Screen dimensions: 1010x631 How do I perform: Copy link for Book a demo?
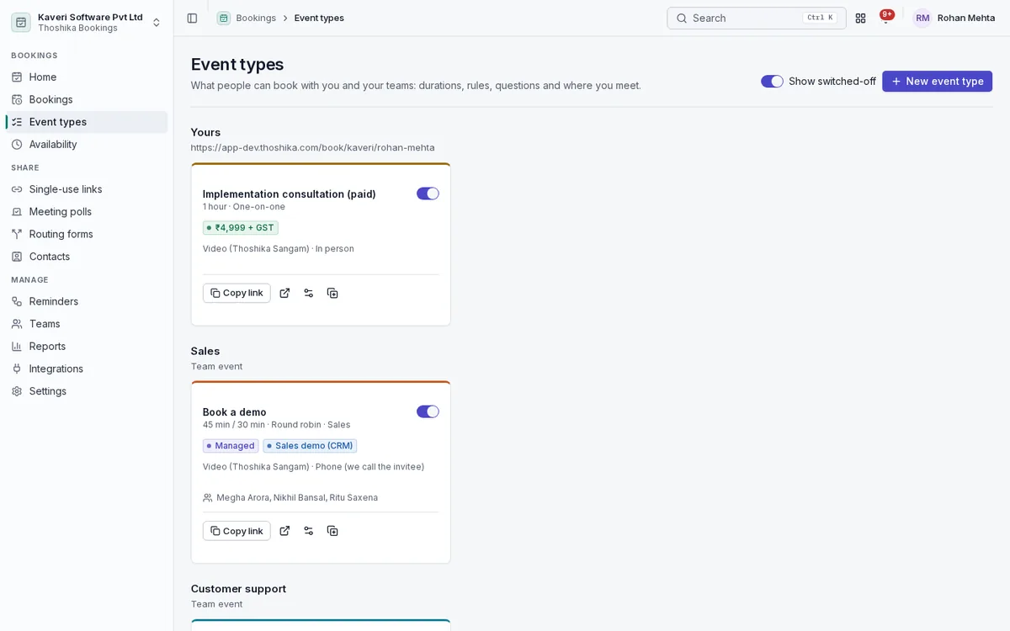coord(237,531)
